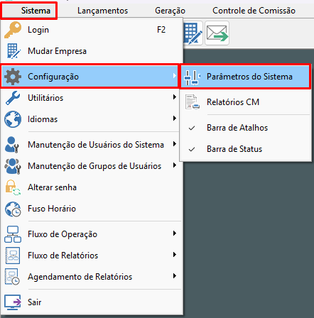Screen dimensions: 314x318
Task: Click the grid-and-pencil icon in the toolbar
Action: click(193, 33)
